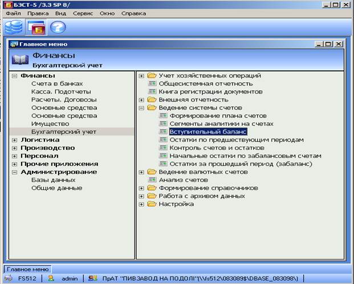Expand the Настройка folder

(x=141, y=204)
